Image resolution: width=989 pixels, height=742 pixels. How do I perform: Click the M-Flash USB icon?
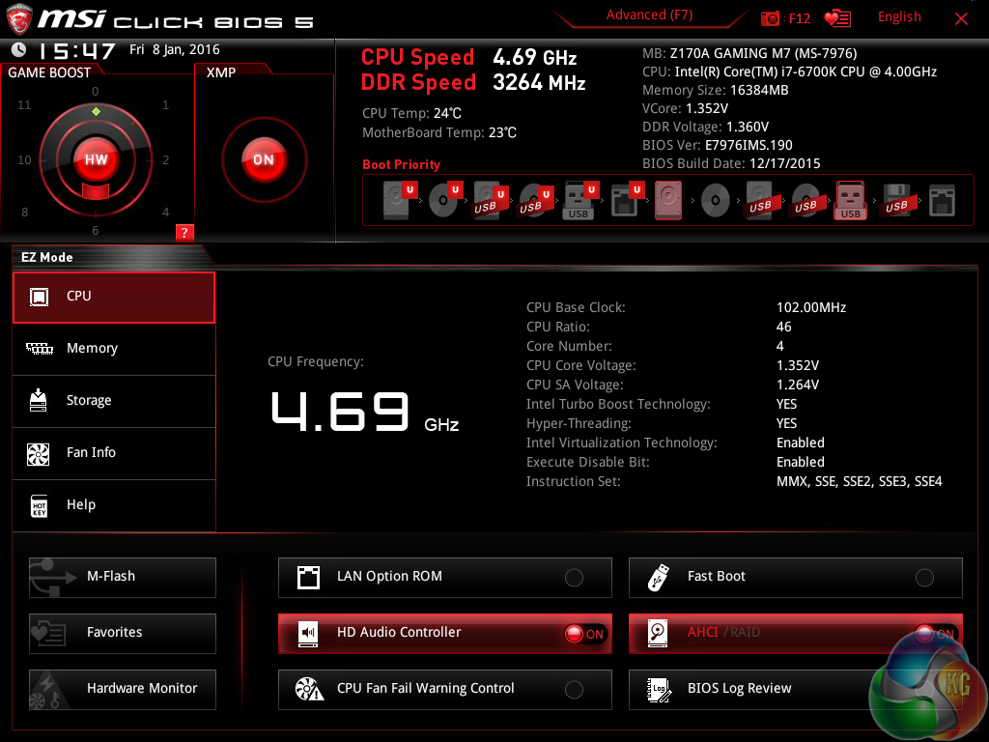[x=52, y=578]
